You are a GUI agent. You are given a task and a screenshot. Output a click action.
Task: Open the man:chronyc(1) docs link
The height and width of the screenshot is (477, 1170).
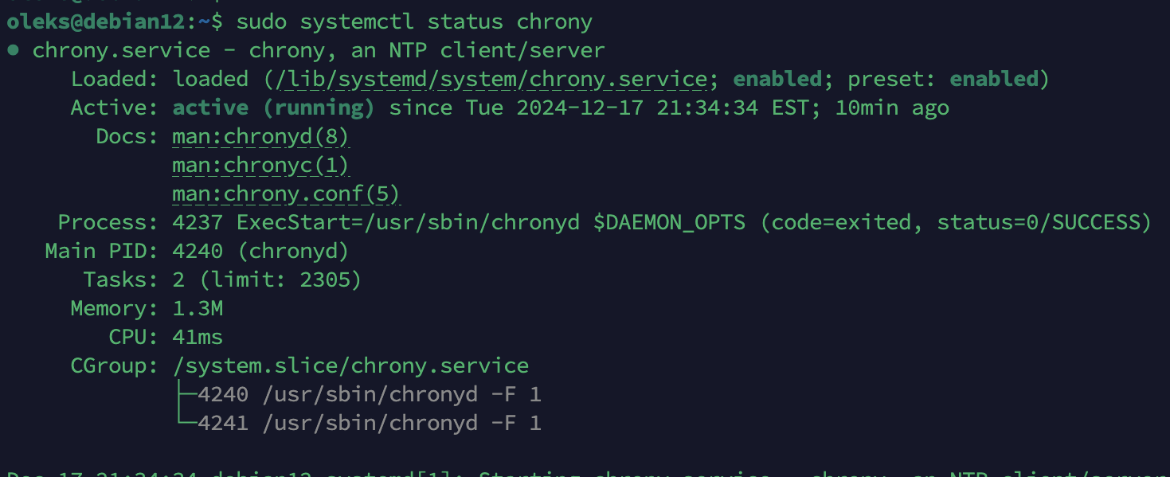coord(260,166)
